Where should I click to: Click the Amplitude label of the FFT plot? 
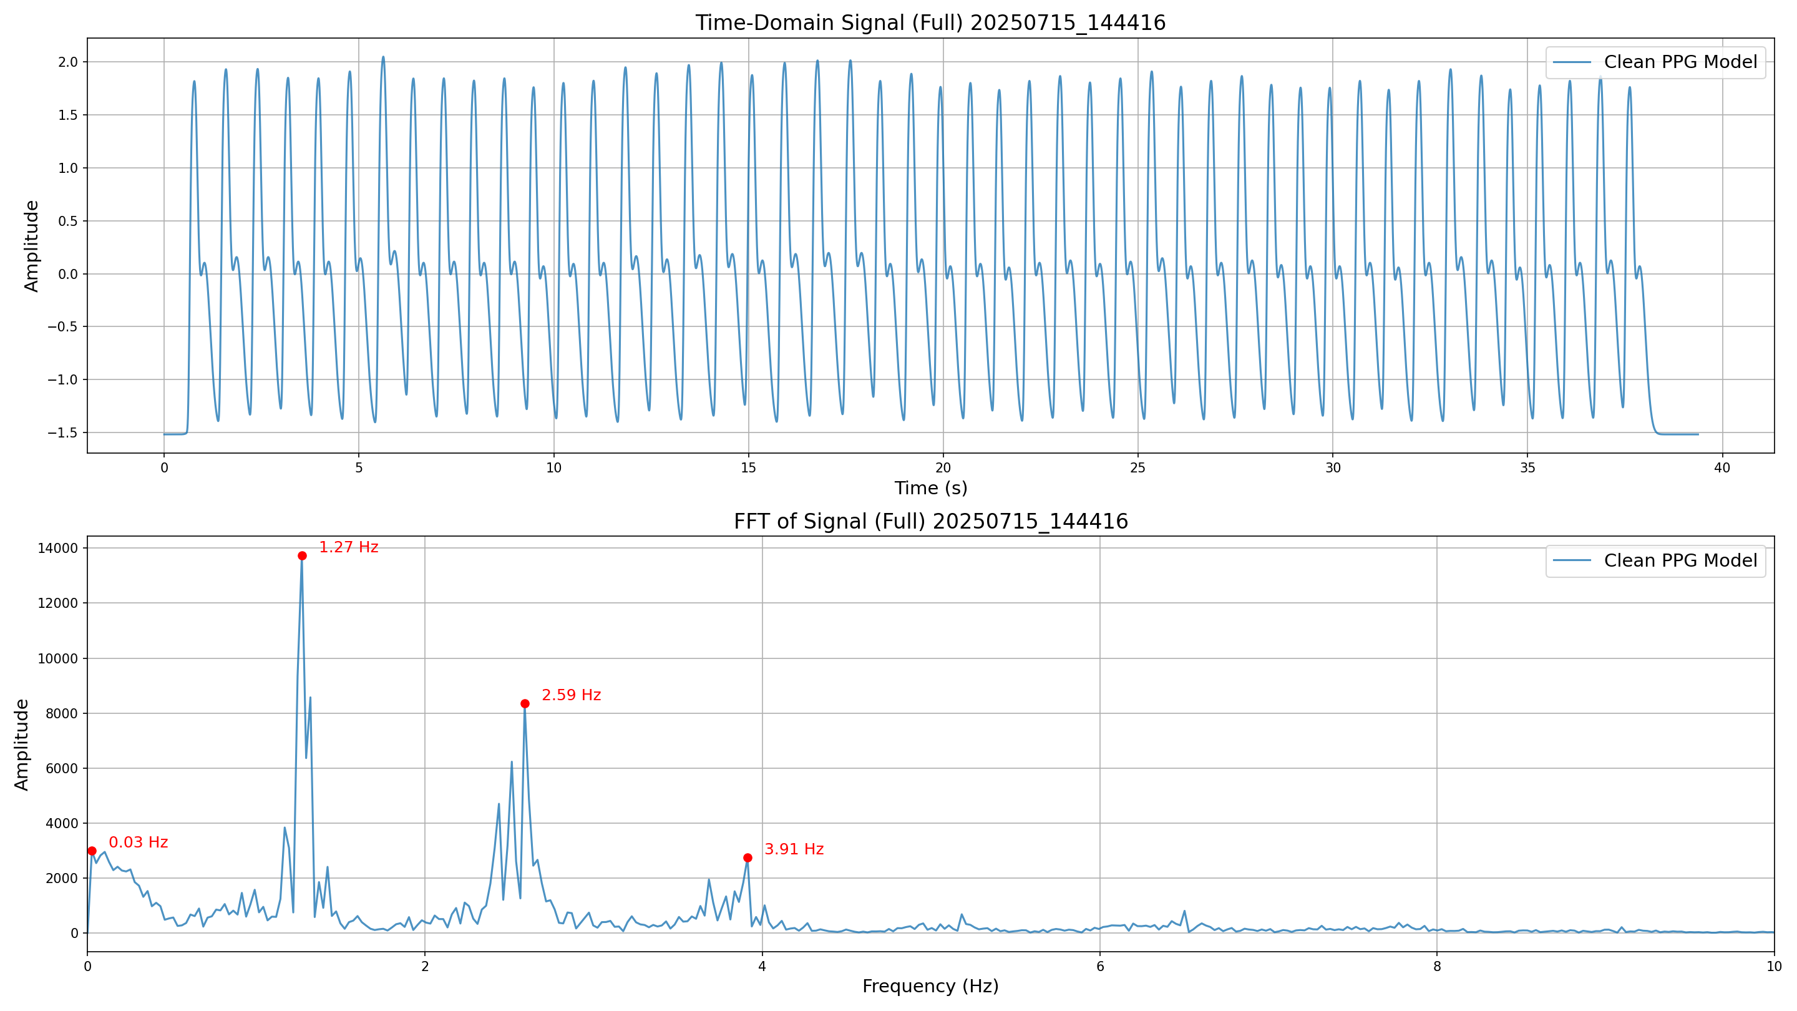coord(22,744)
